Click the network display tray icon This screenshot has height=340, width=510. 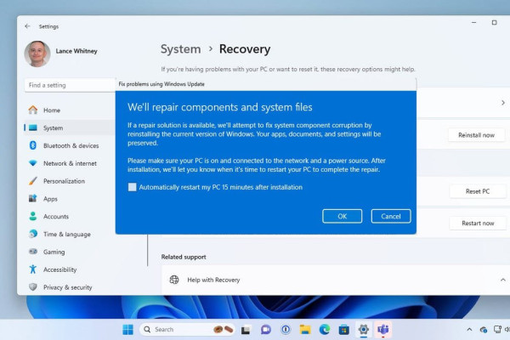pyautogui.click(x=497, y=329)
